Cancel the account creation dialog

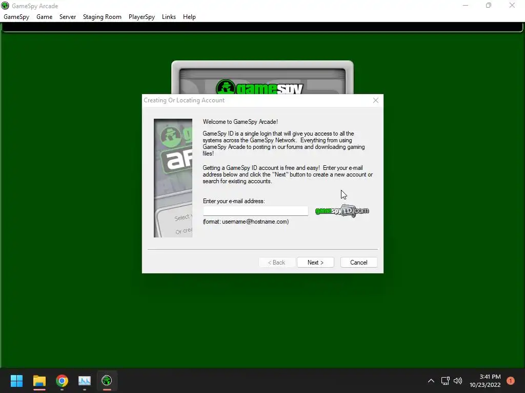pyautogui.click(x=358, y=263)
